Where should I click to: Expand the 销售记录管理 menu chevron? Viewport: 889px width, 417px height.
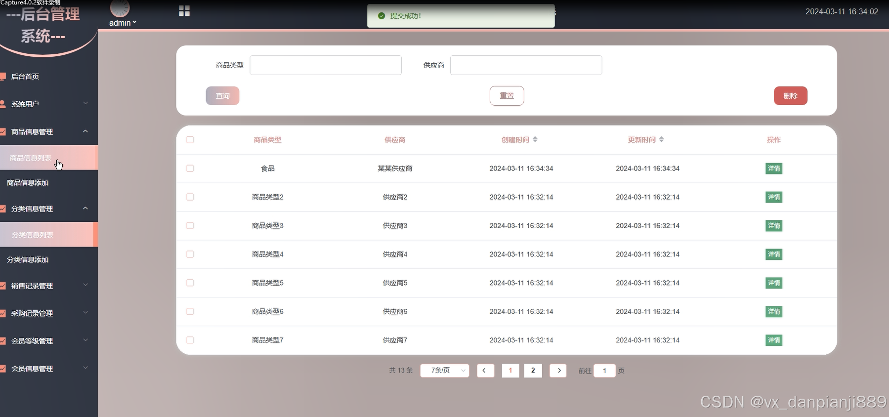pyautogui.click(x=85, y=285)
